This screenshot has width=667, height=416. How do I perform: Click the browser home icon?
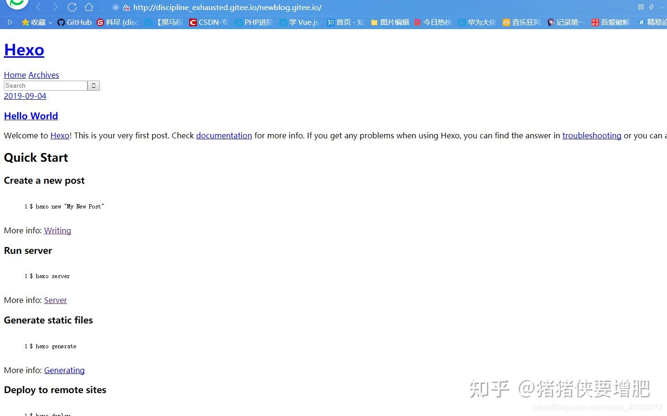pos(89,7)
